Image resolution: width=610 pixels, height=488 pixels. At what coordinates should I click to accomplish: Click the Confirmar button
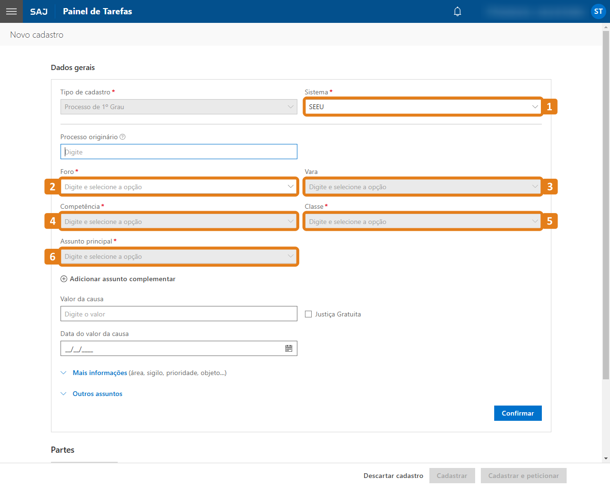coord(518,413)
